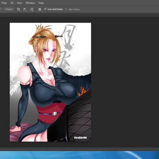Open the Window menu
The height and width of the screenshot is (159, 159).
30,3
